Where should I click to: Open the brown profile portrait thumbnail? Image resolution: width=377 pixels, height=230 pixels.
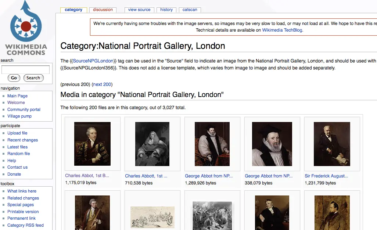[x=332, y=213]
